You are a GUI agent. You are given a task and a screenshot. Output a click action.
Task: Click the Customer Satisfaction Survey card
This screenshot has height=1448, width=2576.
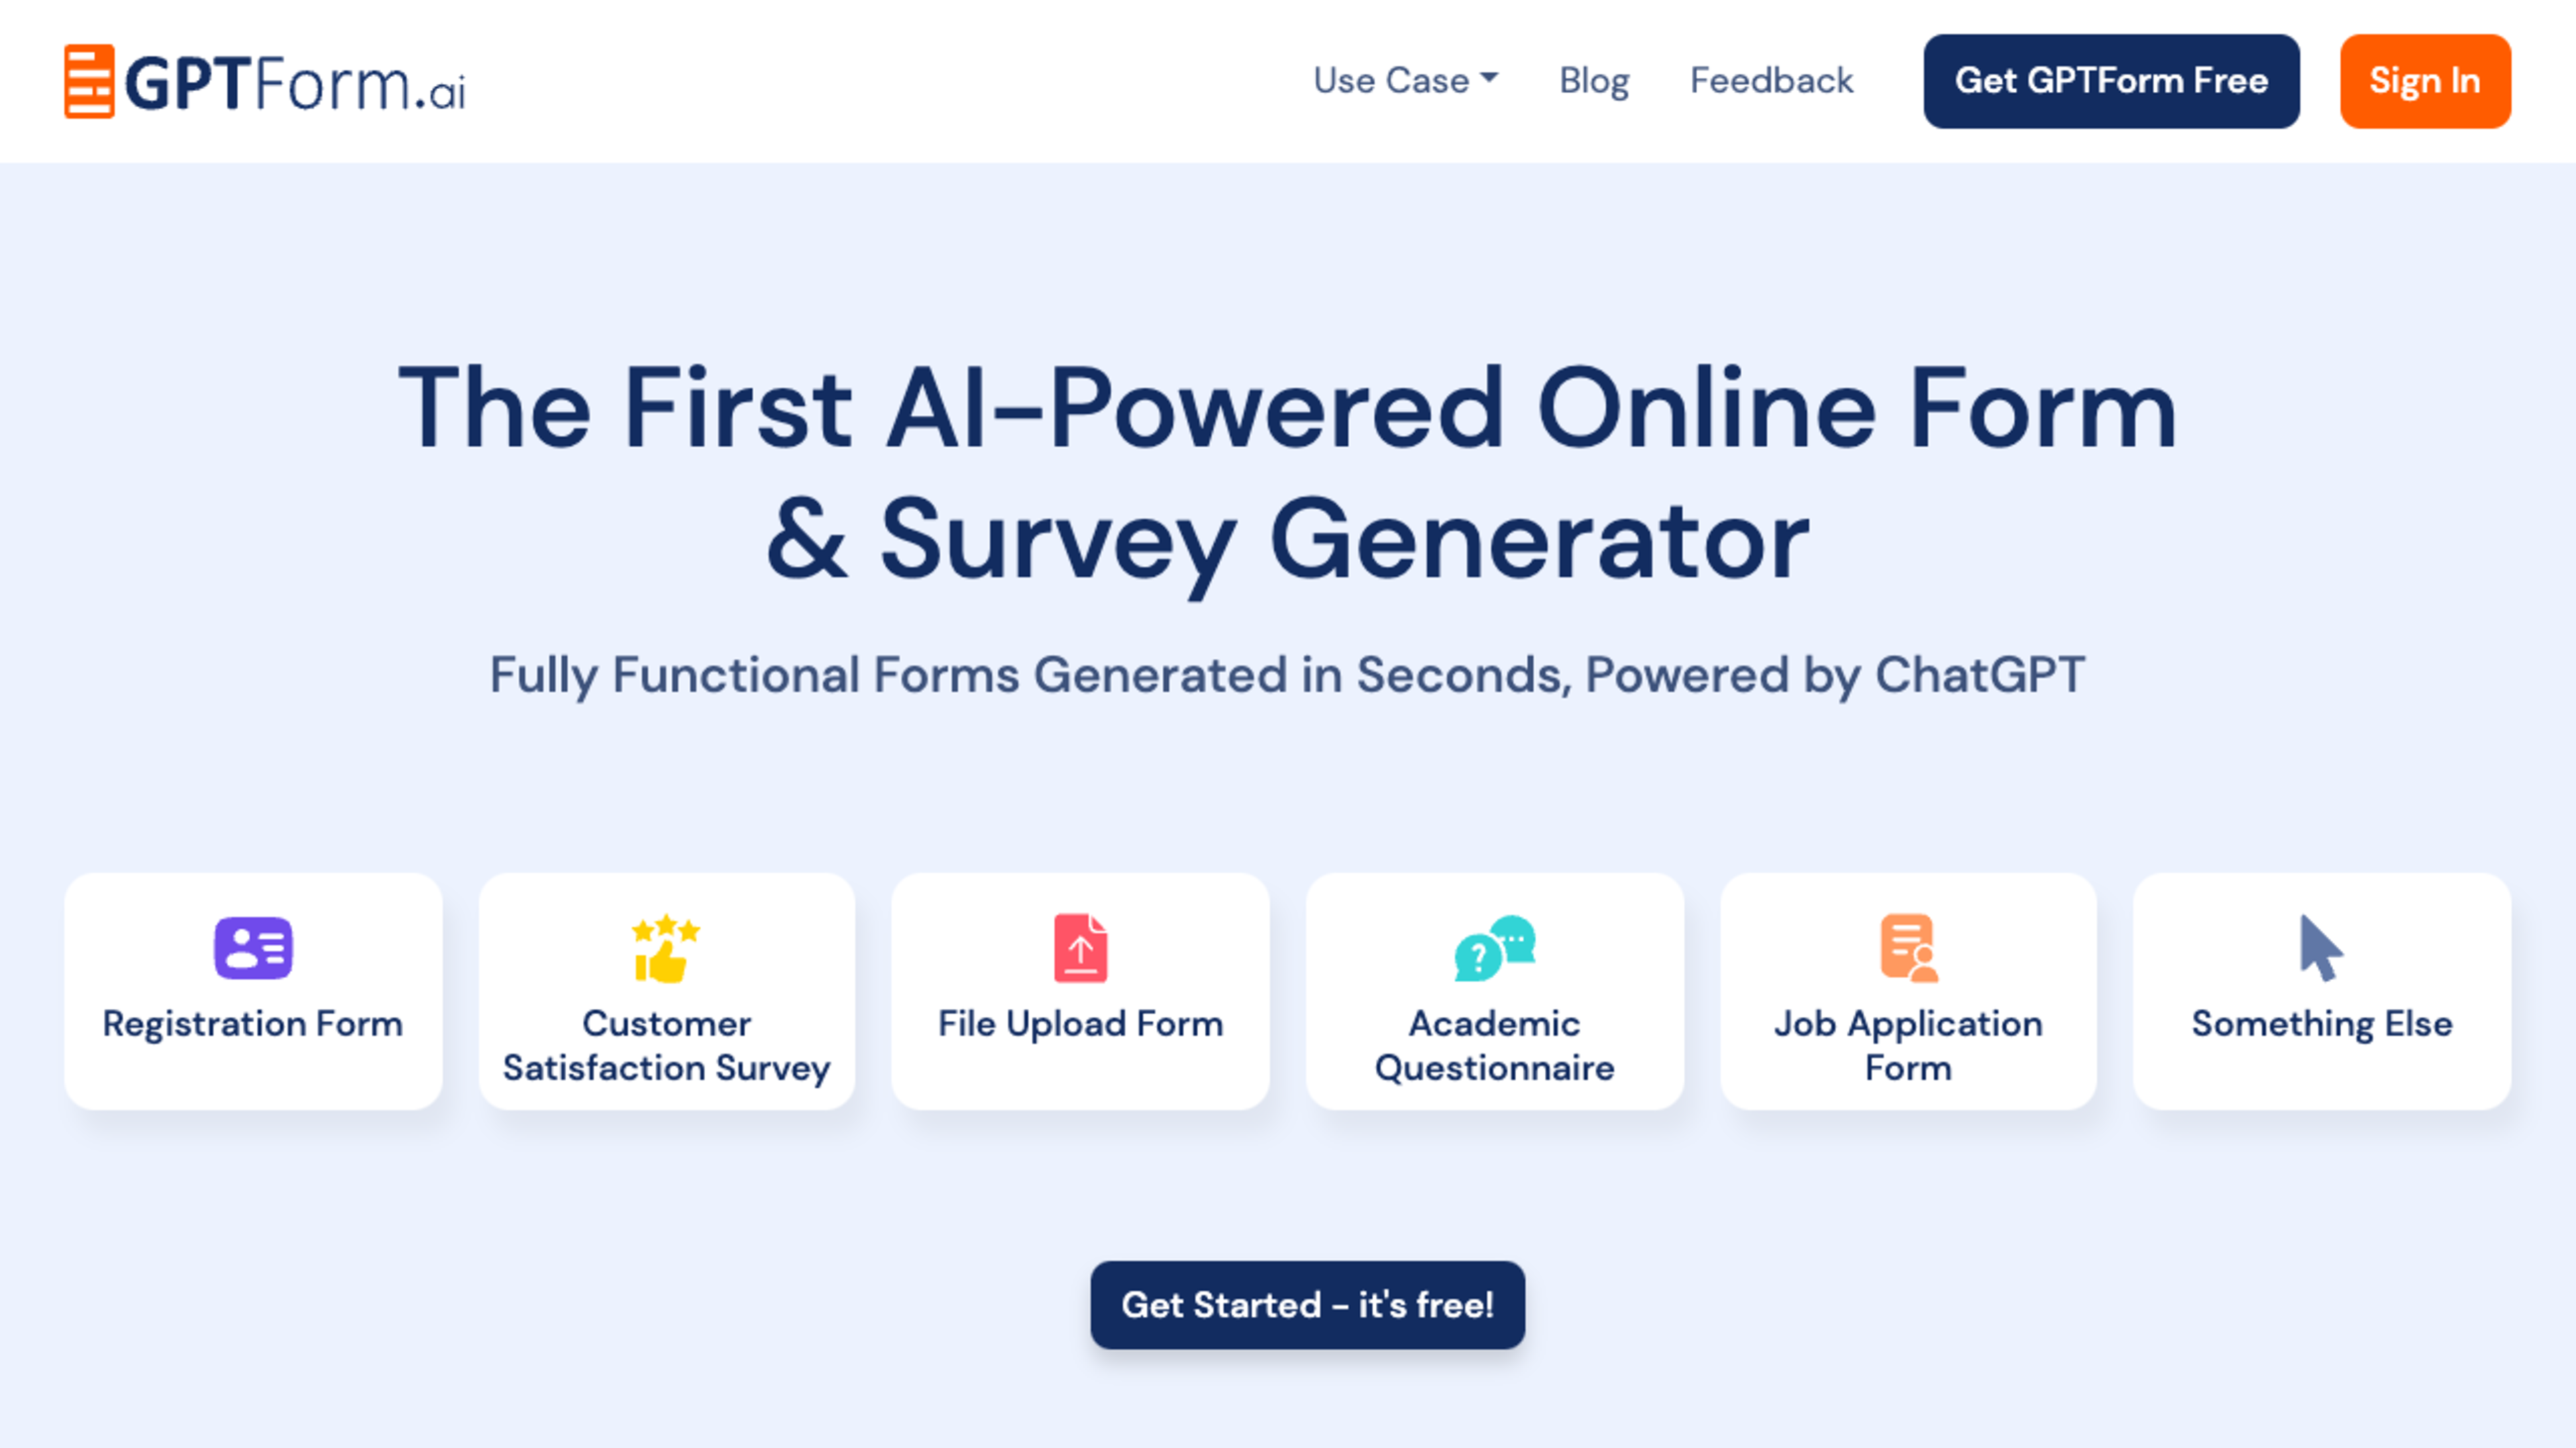pyautogui.click(x=667, y=990)
